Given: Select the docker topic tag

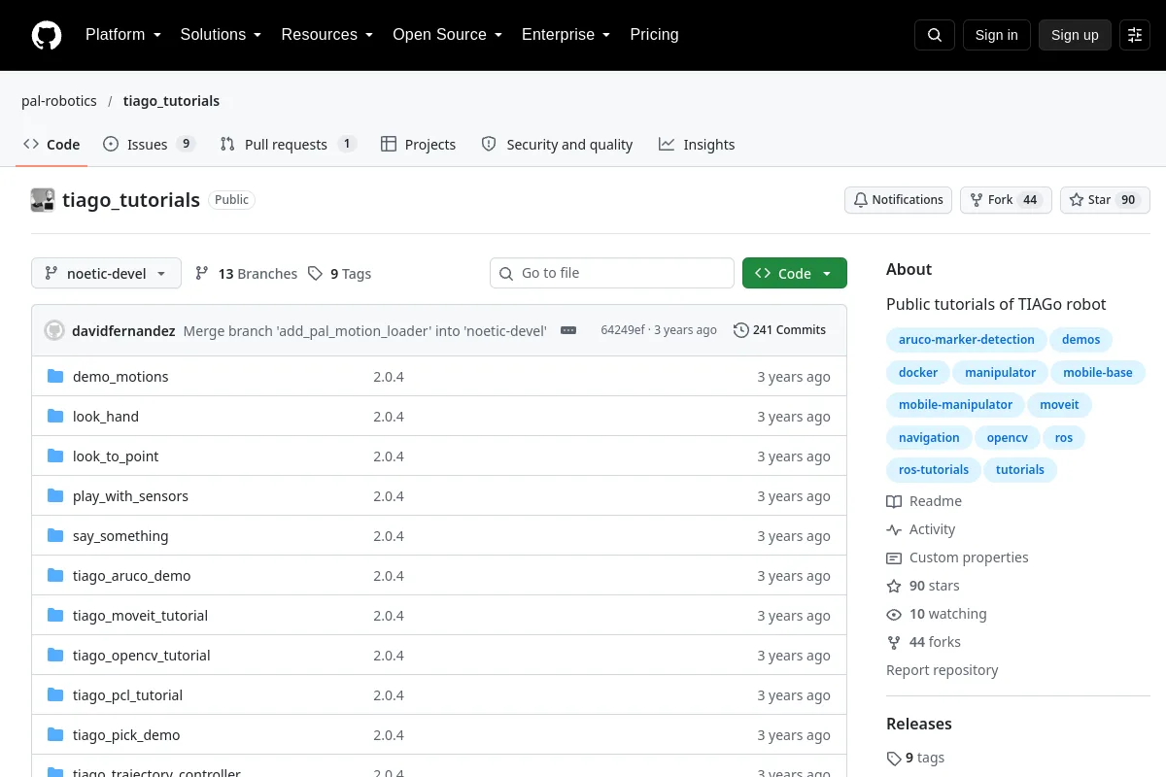Looking at the screenshot, I should pyautogui.click(x=918, y=373).
